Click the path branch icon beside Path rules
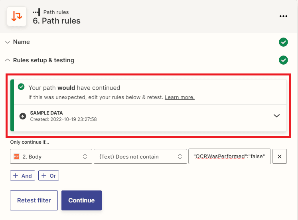 click(x=36, y=12)
